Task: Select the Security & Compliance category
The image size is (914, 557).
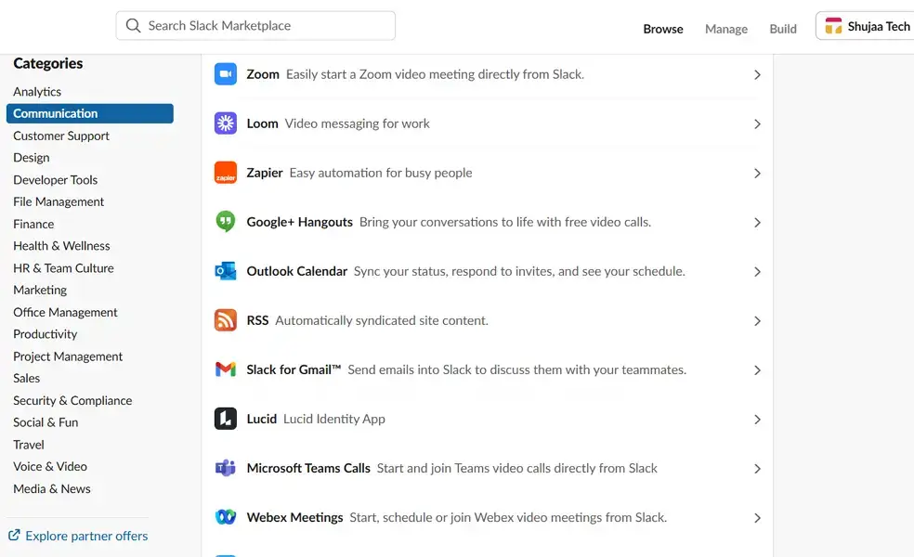Action: tap(72, 400)
